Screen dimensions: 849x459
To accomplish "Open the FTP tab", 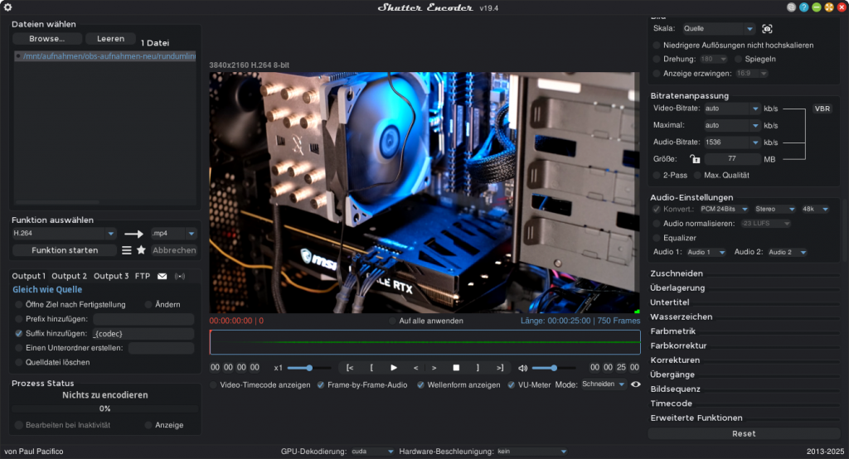I will tap(143, 276).
